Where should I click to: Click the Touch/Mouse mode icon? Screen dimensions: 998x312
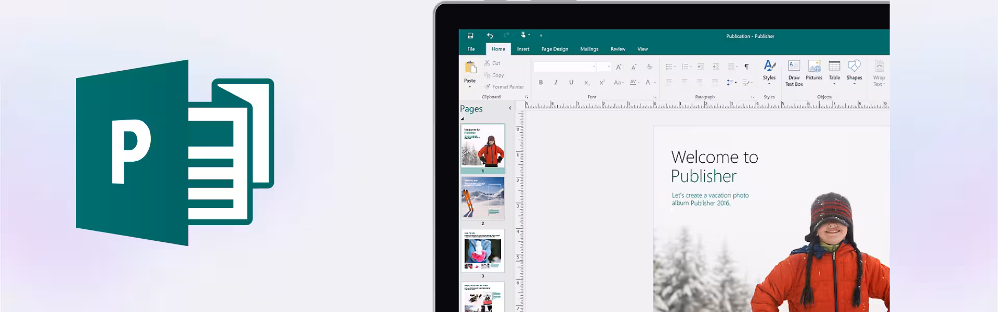pyautogui.click(x=523, y=35)
